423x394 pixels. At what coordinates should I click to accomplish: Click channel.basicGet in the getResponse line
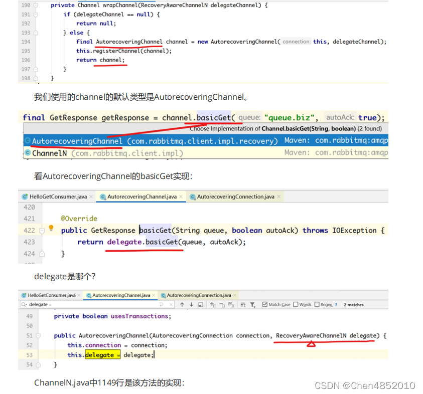click(x=197, y=118)
